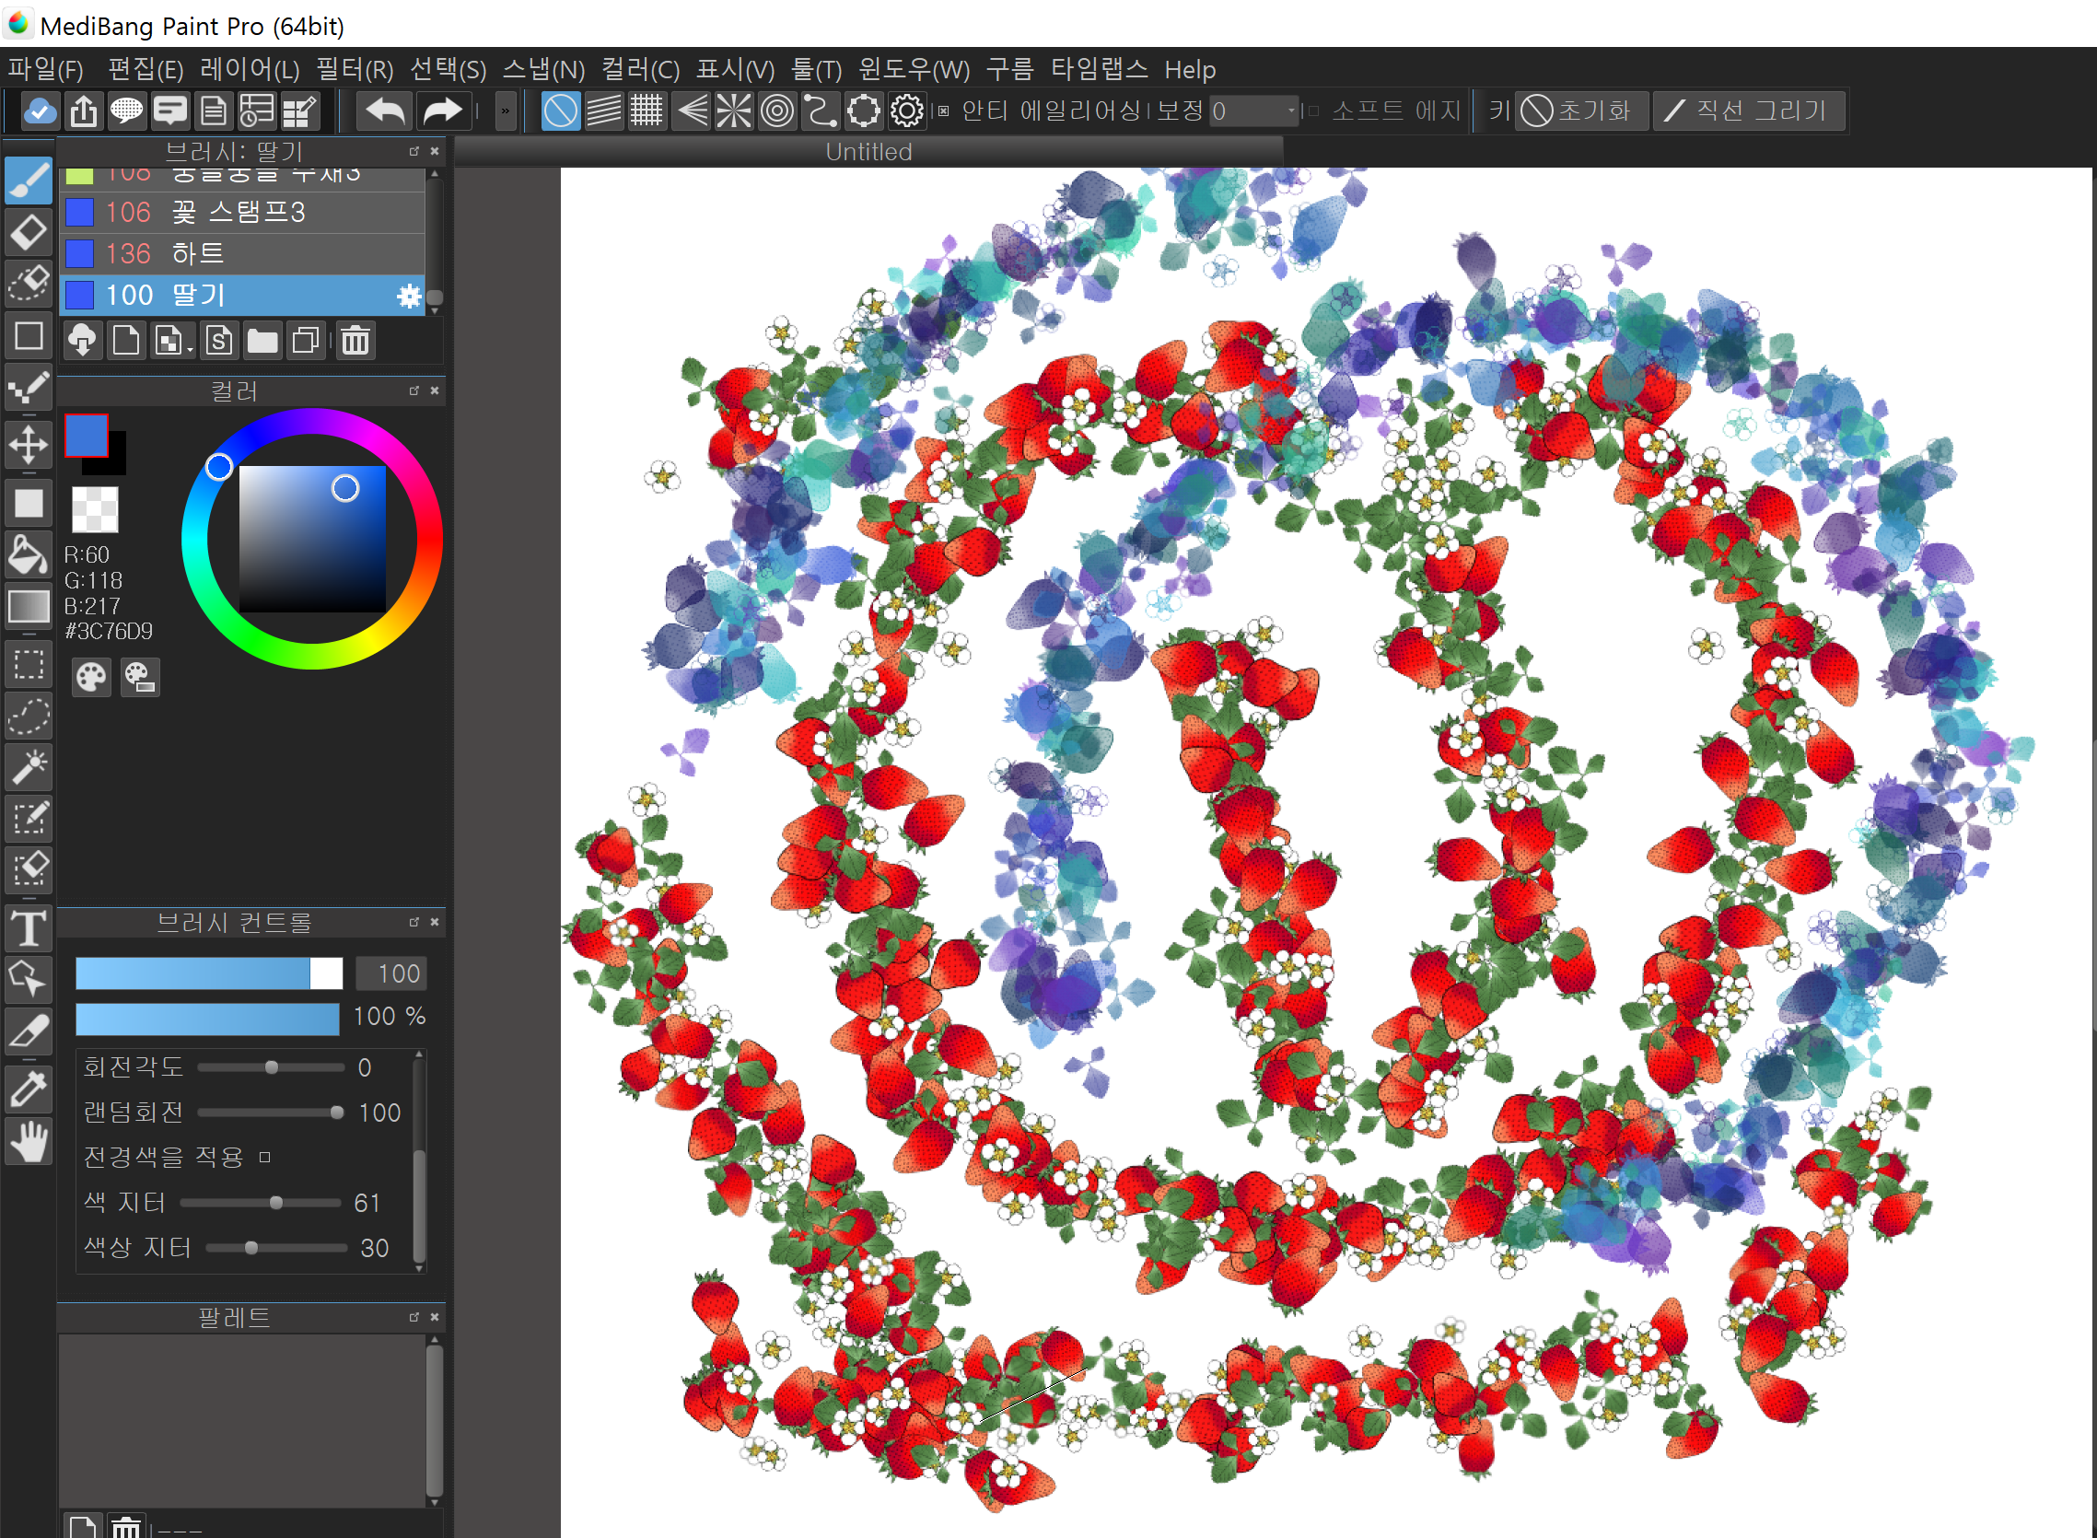Viewport: 2097px width, 1538px height.
Task: Select the Bucket fill tool
Action: pyautogui.click(x=29, y=554)
